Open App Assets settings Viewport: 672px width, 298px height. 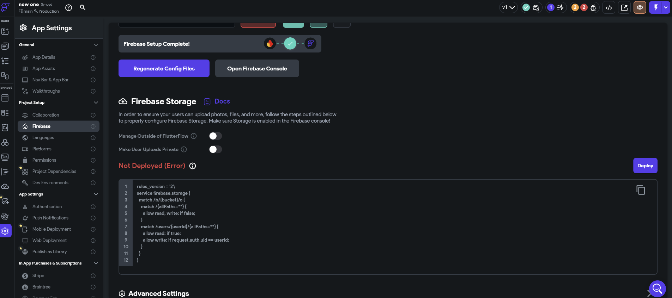(x=59, y=69)
